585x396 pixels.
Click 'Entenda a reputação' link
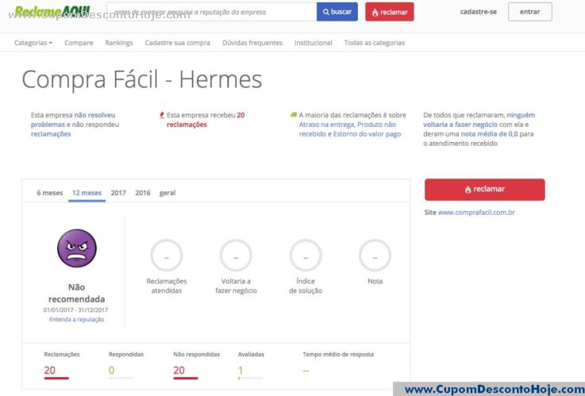pos(77,320)
